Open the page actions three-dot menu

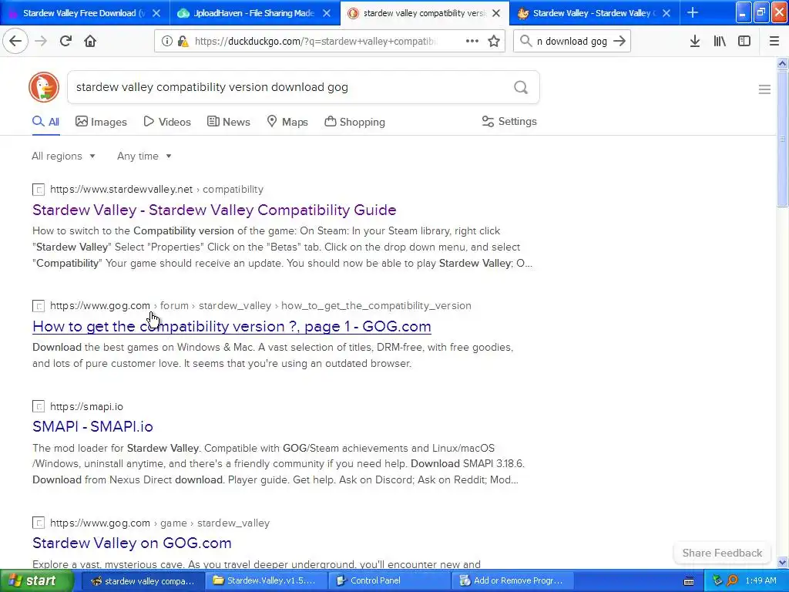pyautogui.click(x=472, y=42)
